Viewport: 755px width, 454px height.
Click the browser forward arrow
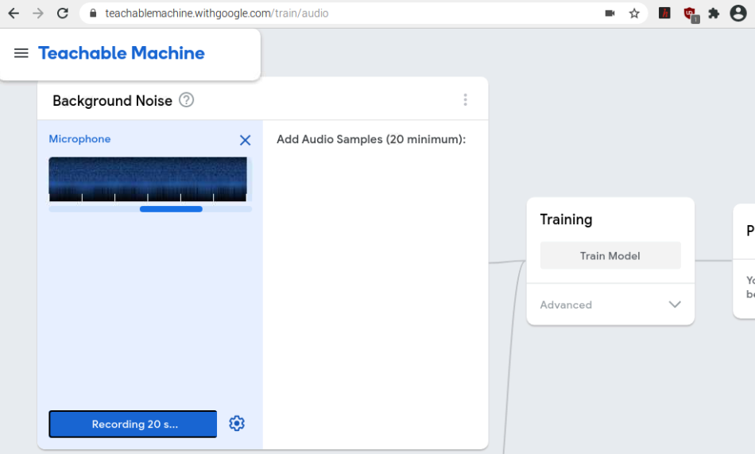pos(37,13)
